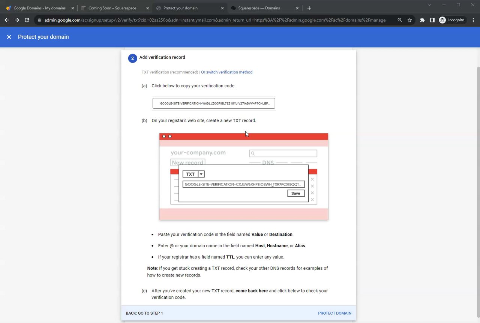This screenshot has height=323, width=480.
Task: Click the Google Domains tab favicon
Action: tap(9, 8)
